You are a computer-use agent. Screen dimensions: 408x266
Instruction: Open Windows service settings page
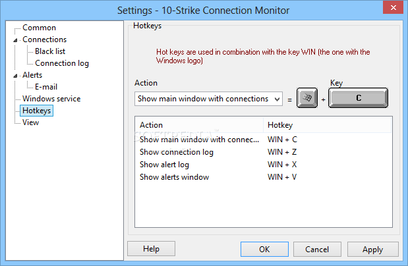pos(51,99)
